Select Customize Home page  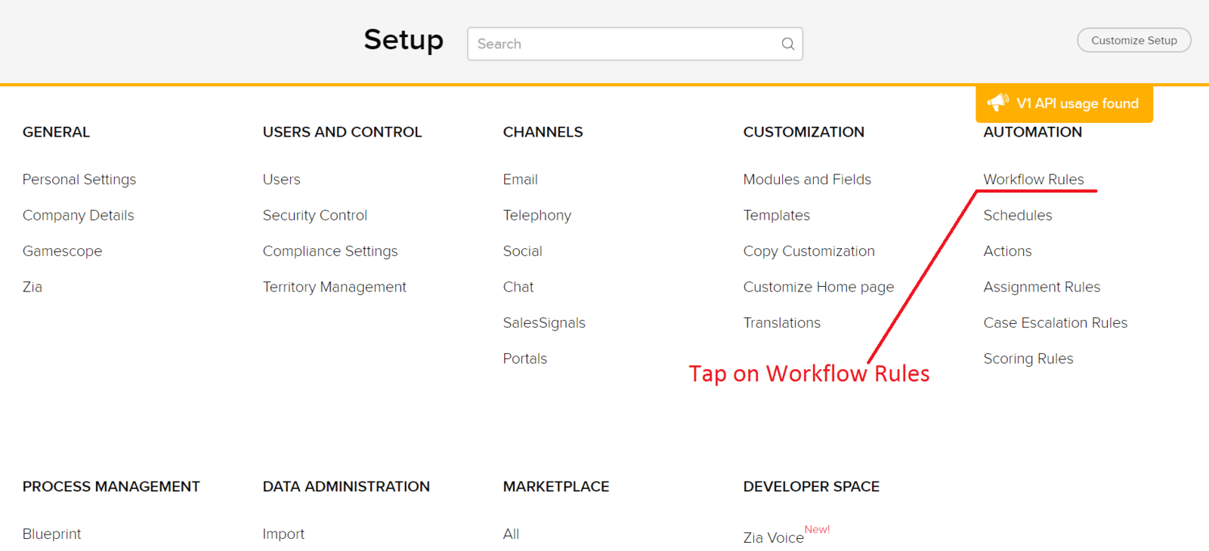(x=818, y=287)
